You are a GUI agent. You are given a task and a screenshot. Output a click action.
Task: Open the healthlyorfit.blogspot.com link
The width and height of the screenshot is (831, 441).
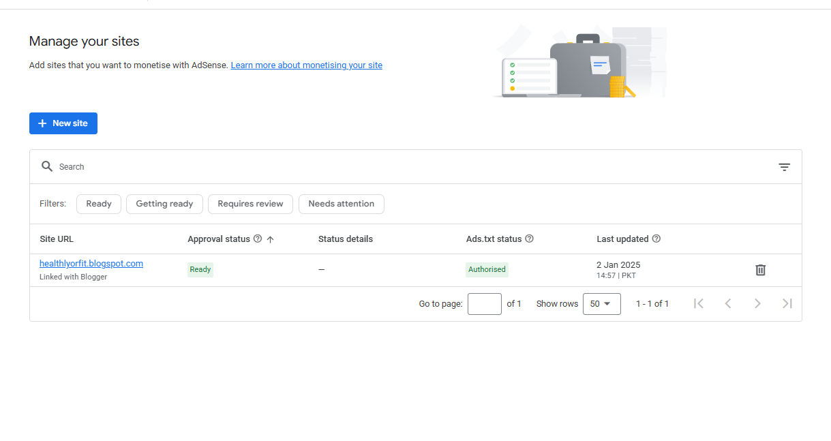(x=91, y=264)
